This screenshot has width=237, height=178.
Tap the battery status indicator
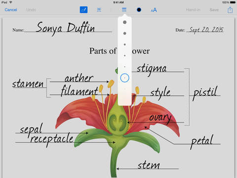pyautogui.click(x=233, y=2)
